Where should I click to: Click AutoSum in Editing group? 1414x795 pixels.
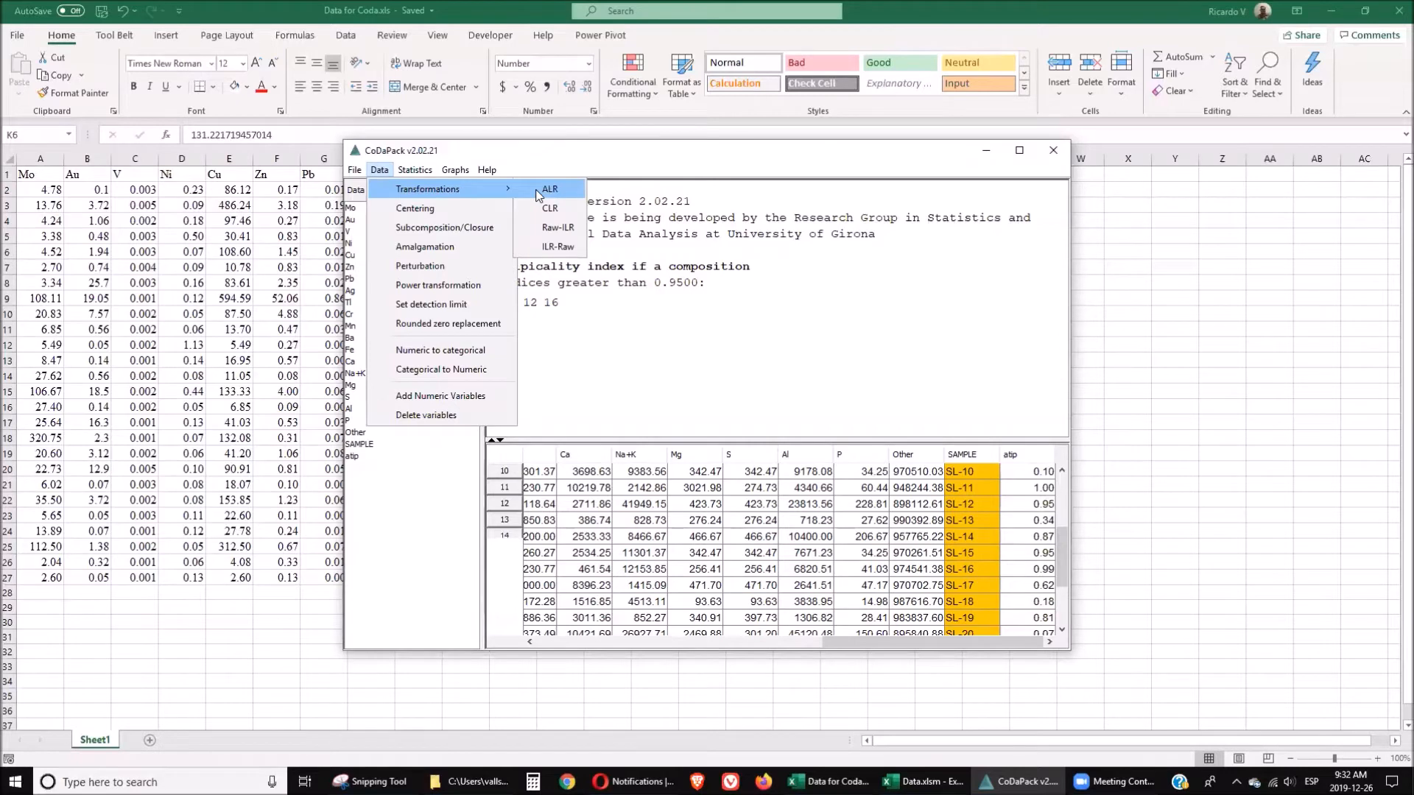pos(1177,57)
